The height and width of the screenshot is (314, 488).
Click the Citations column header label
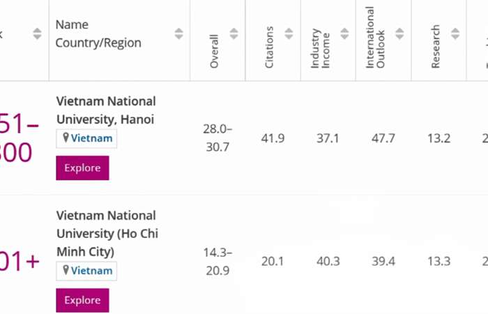[x=269, y=47]
